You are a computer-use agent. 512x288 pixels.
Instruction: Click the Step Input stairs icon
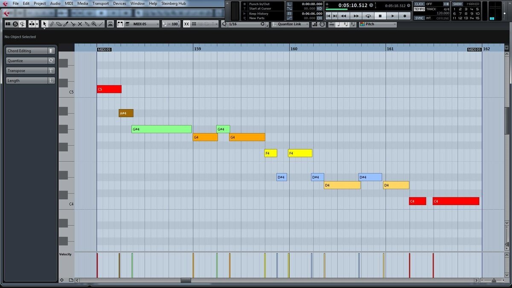[314, 24]
